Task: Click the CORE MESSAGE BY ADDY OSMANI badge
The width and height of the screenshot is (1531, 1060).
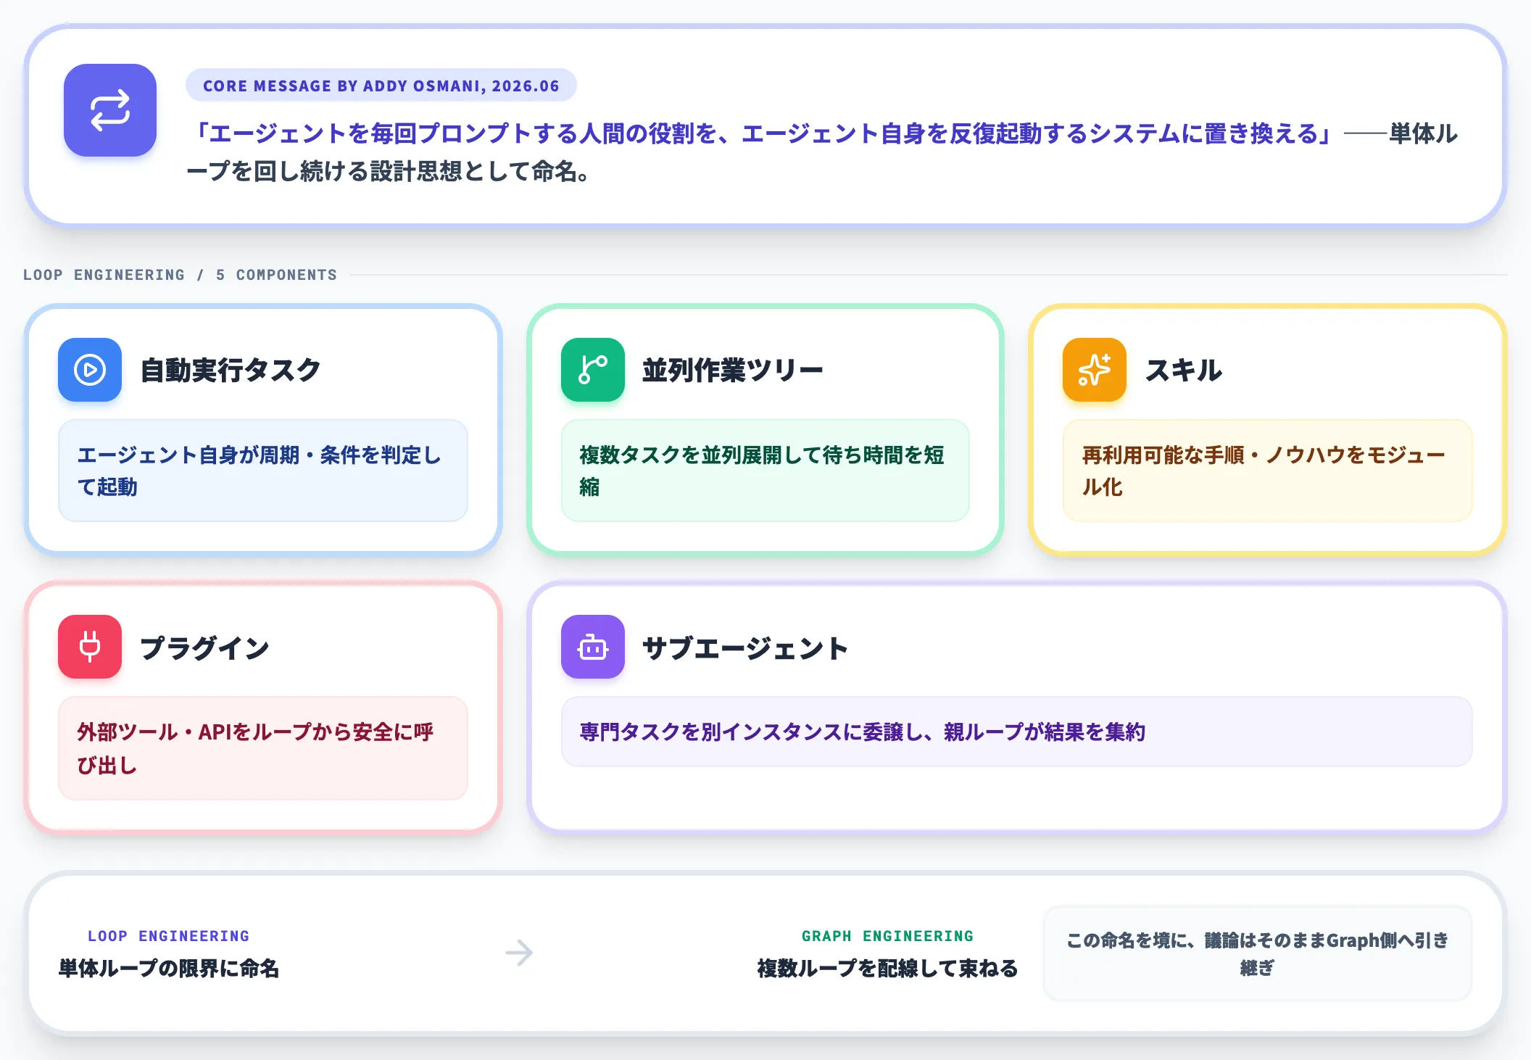Action: point(381,86)
